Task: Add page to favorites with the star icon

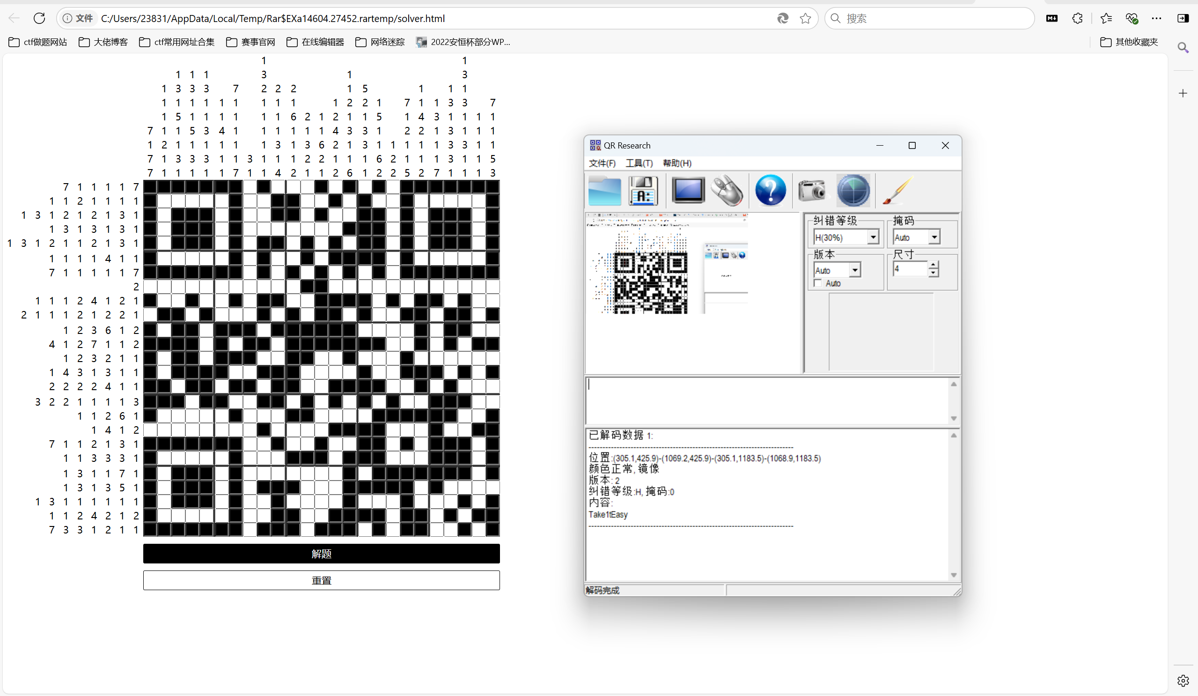Action: click(805, 18)
